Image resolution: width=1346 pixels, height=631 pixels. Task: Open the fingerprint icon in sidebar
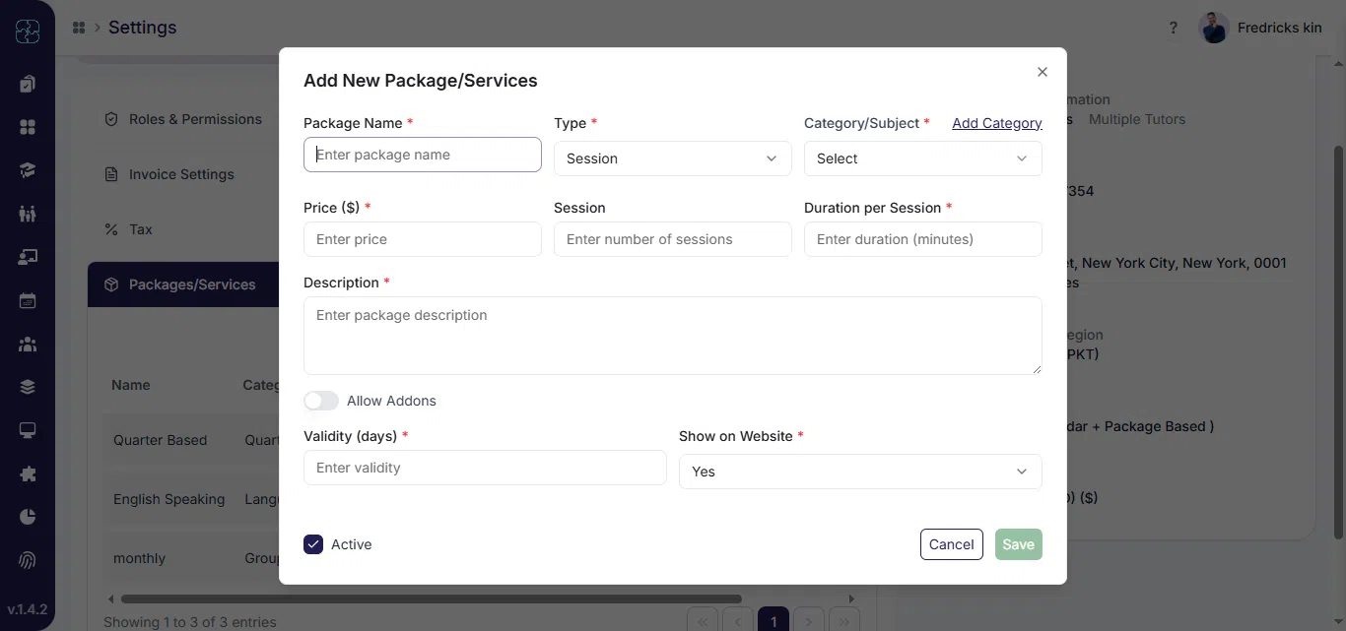[28, 560]
